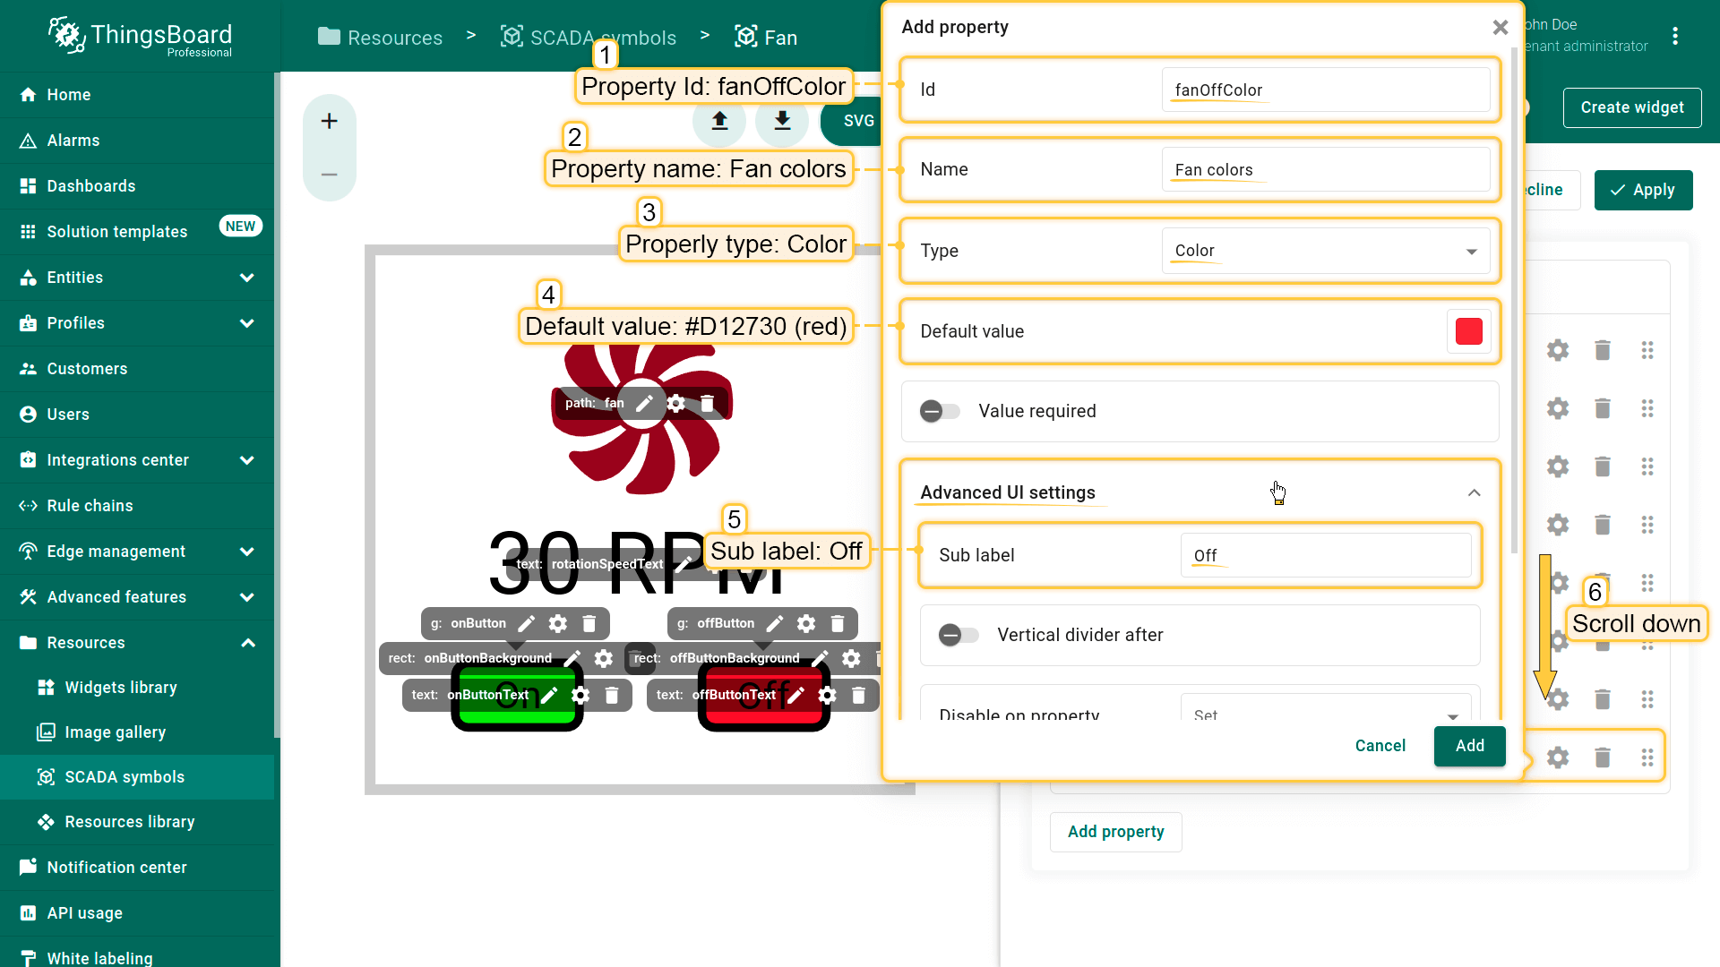Screen dimensions: 1720x967
Task: Click the Add button in dialog
Action: click(x=1469, y=746)
